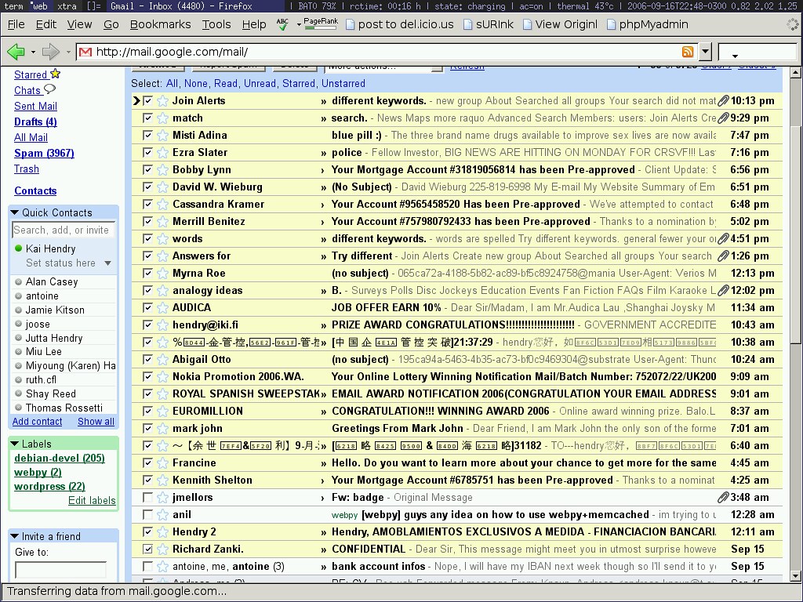Click the post to del.icio.us bookmark
803x602 pixels.
[400, 24]
